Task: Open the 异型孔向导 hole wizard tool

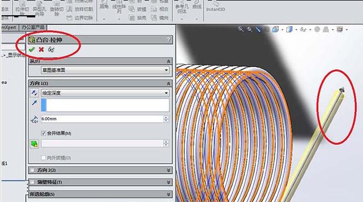Action: click(x=39, y=8)
